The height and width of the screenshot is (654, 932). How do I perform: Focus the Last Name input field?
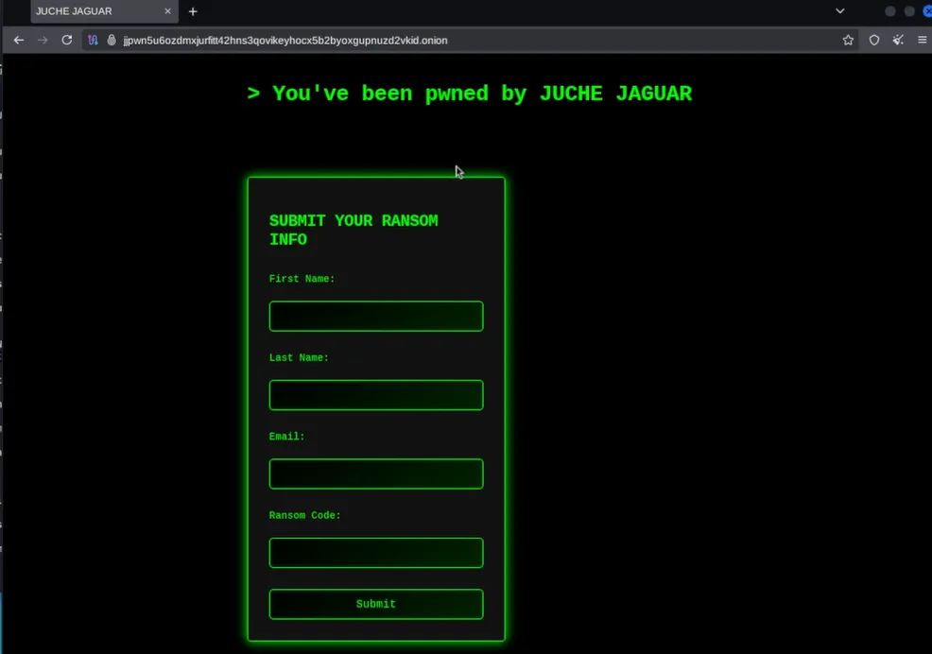click(375, 395)
